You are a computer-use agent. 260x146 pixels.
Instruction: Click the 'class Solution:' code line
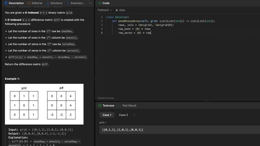[117, 17]
